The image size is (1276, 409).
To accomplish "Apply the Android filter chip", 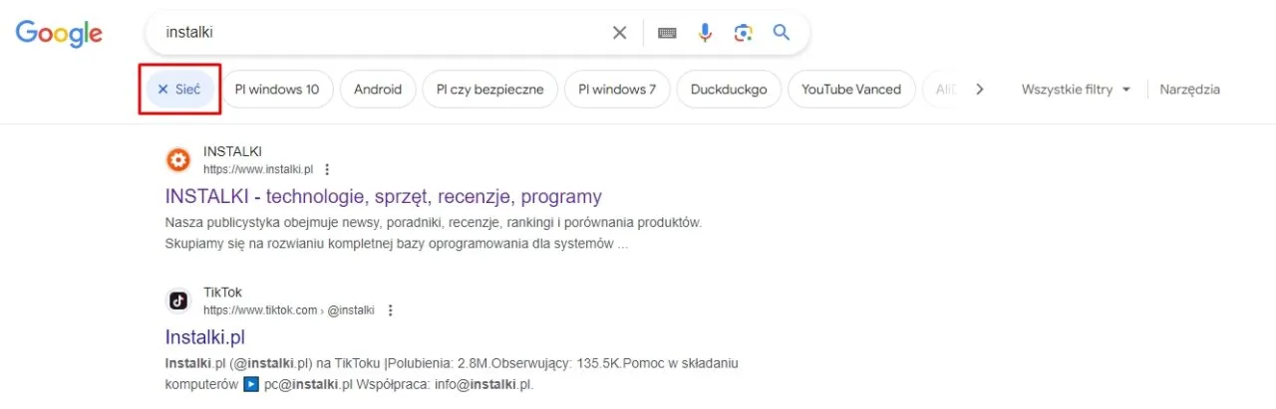I will pyautogui.click(x=378, y=90).
